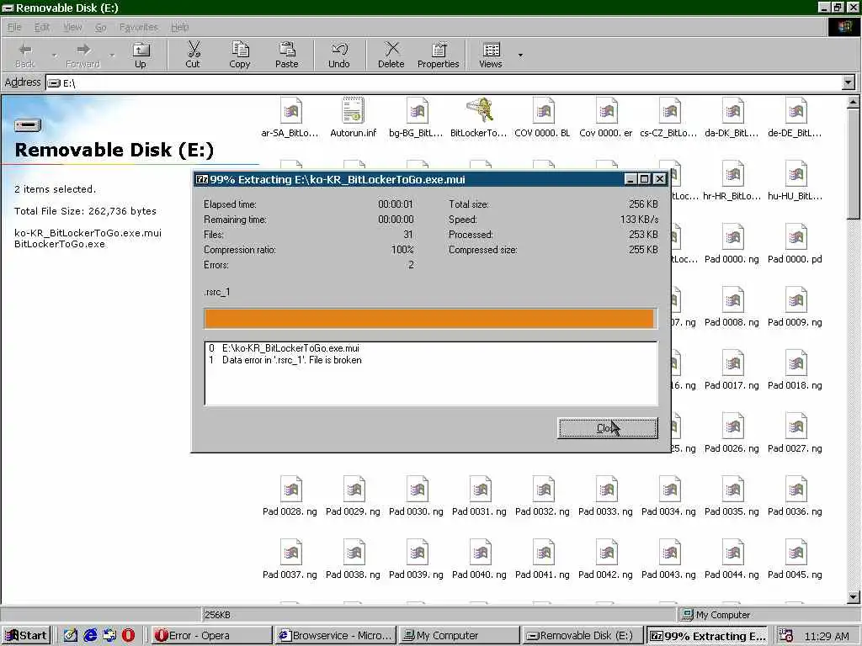This screenshot has height=646, width=862.
Task: Click the Forward toolbar button
Action: click(x=83, y=55)
